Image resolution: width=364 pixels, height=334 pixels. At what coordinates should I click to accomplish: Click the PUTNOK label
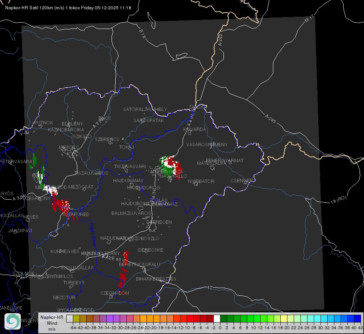point(44,122)
